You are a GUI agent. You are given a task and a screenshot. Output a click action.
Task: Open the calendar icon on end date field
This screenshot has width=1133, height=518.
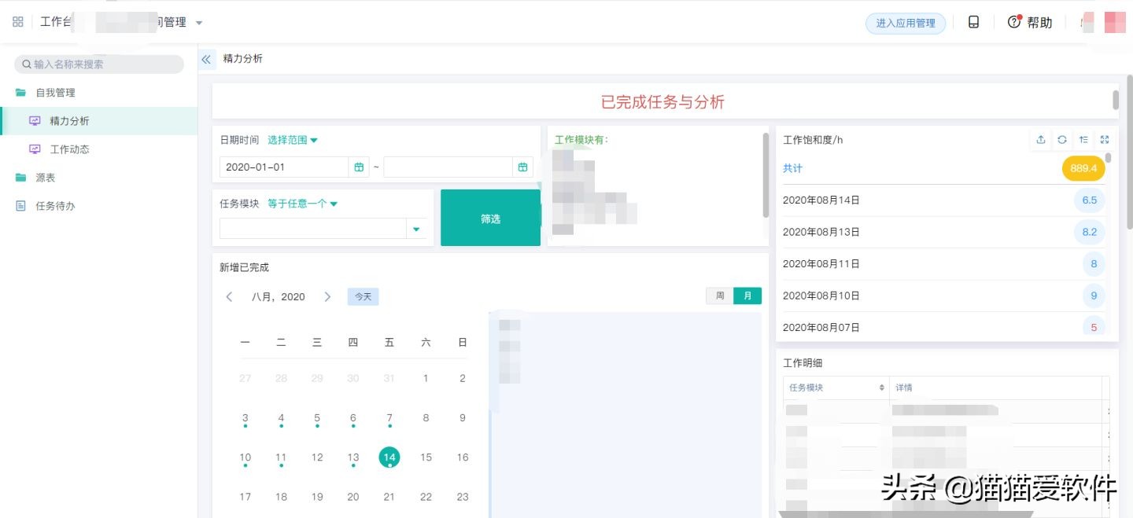[522, 167]
